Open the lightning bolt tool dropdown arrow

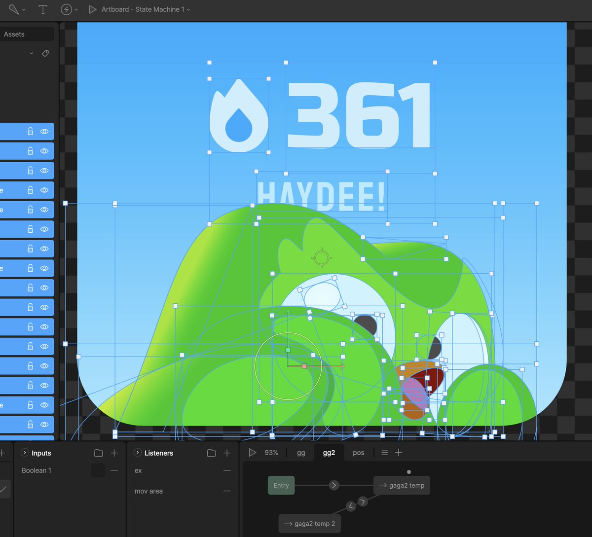point(76,10)
